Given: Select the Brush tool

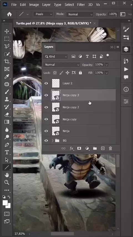Looking at the screenshot, I should [x=7, y=92].
